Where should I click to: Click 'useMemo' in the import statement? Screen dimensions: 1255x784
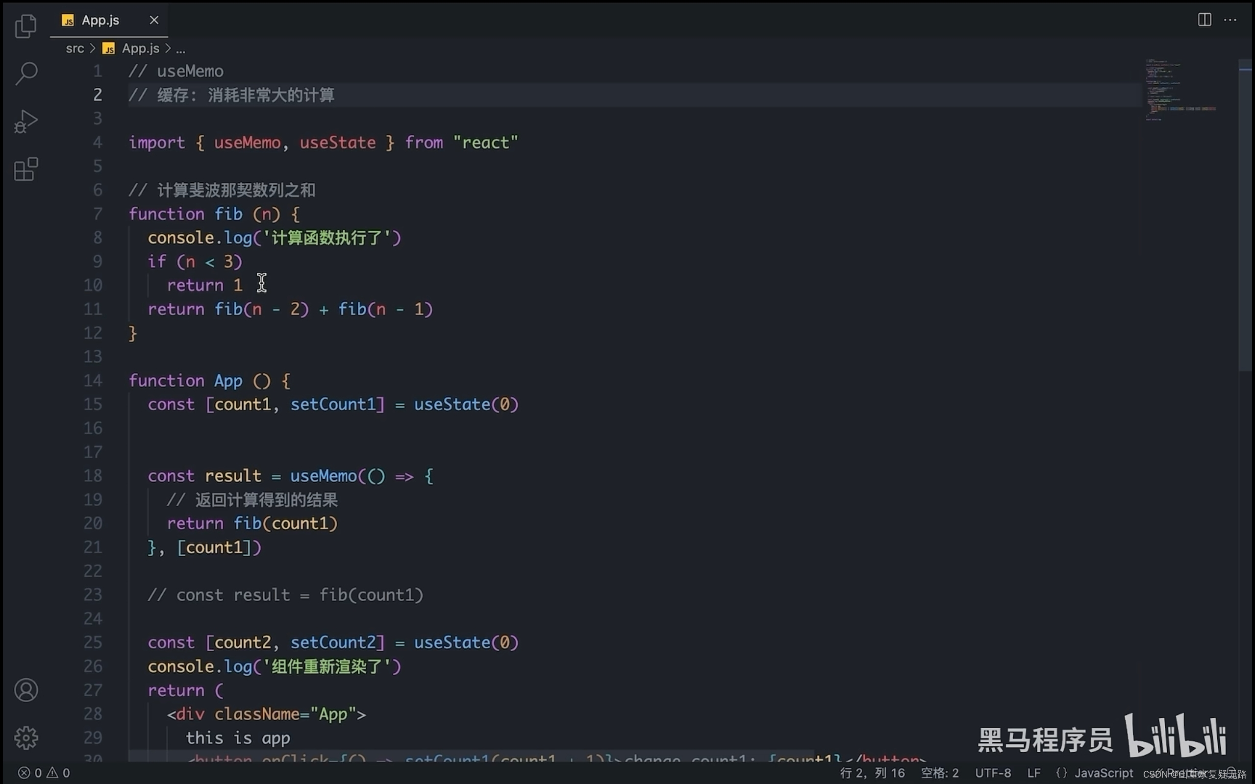[248, 143]
